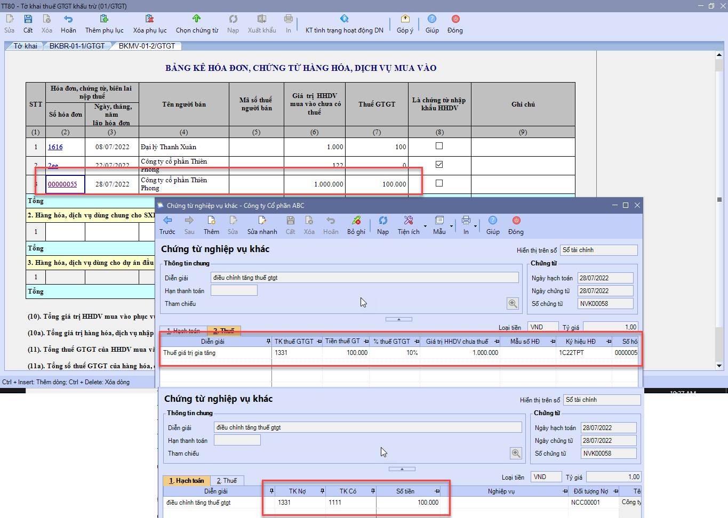
Task: Click main window vertical scrollbar down arrow
Action: pyautogui.click(x=719, y=366)
